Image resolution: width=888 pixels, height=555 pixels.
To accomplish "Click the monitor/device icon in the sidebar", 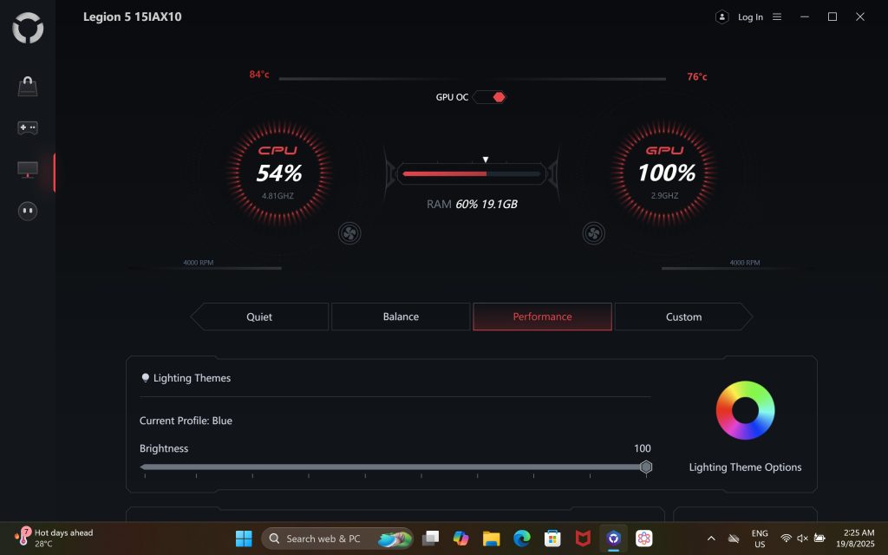I will click(x=27, y=170).
